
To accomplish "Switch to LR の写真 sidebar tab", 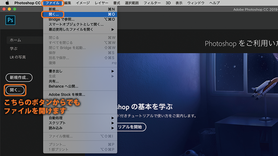I will click(x=18, y=57).
